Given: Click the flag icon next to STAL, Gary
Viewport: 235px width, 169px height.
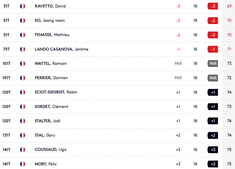Looking at the screenshot, I should (23, 135).
